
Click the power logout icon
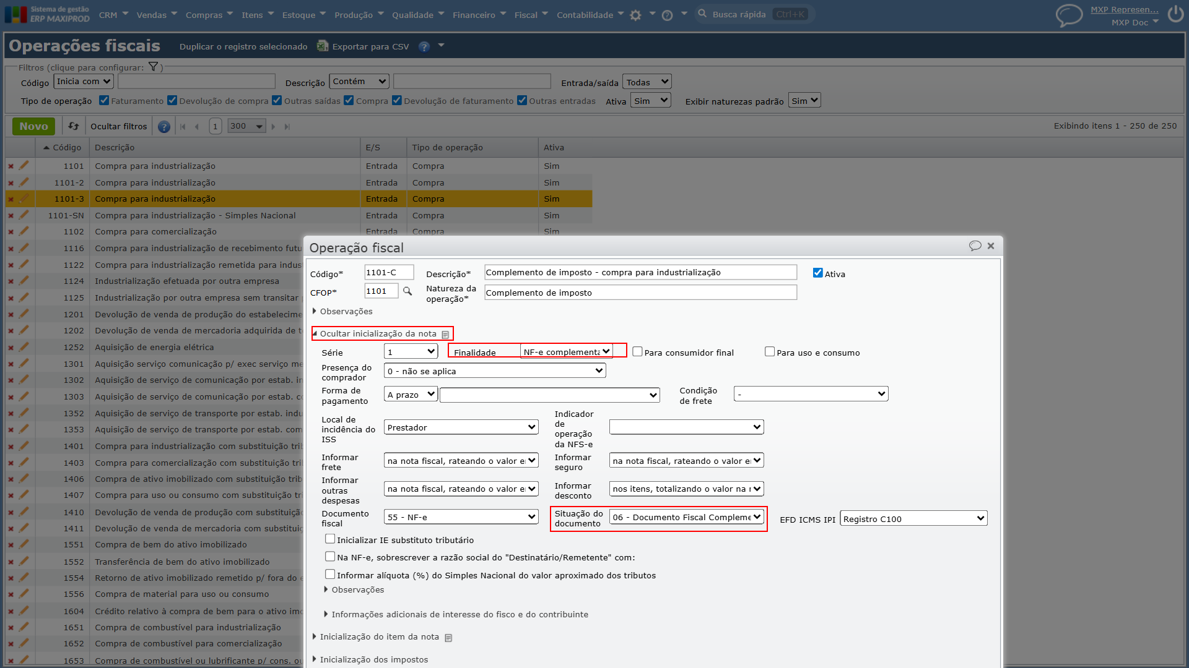(x=1175, y=14)
